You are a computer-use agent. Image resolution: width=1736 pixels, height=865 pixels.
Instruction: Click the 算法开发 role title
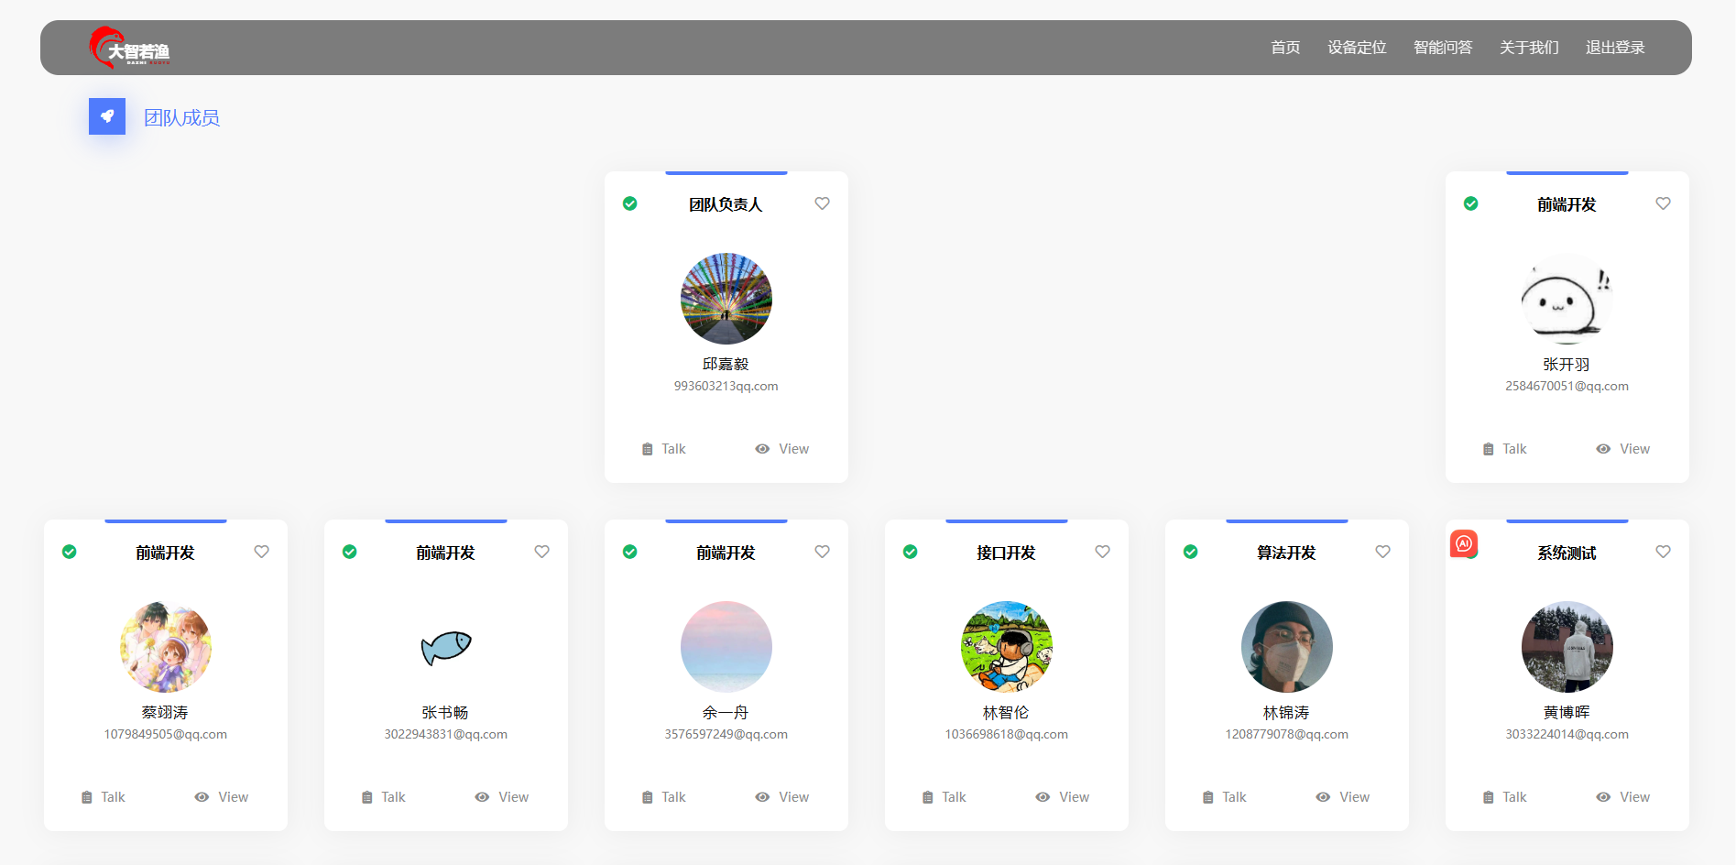pyautogui.click(x=1286, y=553)
